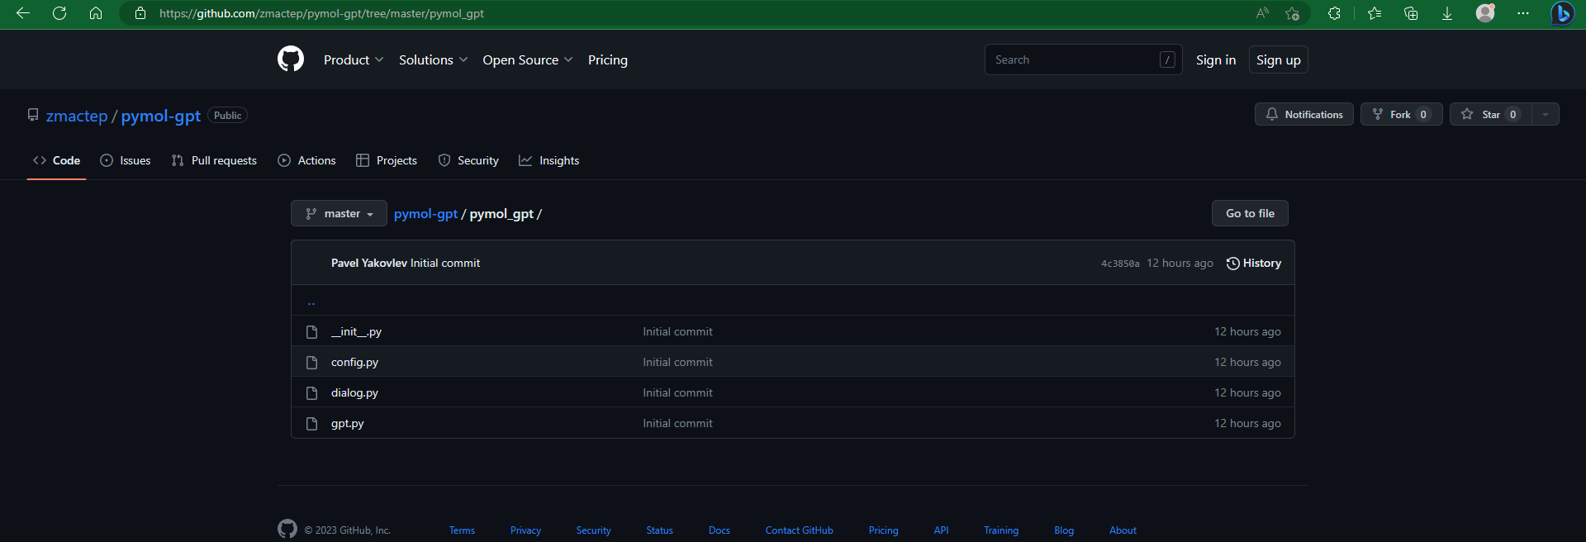The width and height of the screenshot is (1586, 542).
Task: Focus the GitHub search field
Action: click(x=1074, y=59)
